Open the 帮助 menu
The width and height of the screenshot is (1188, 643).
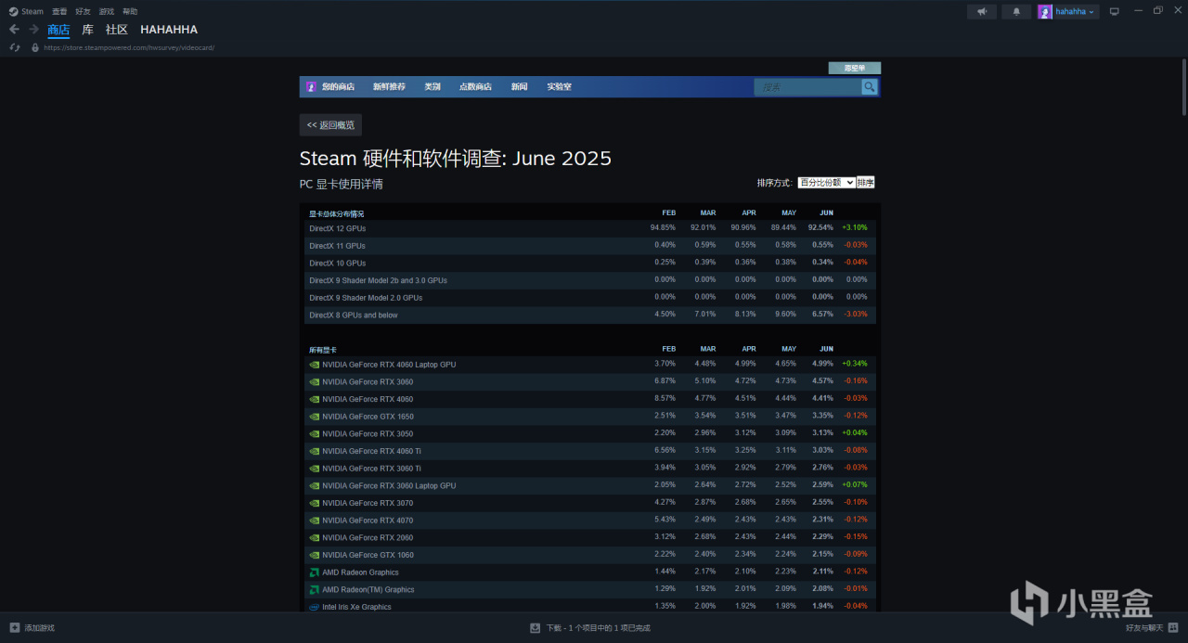coord(130,11)
